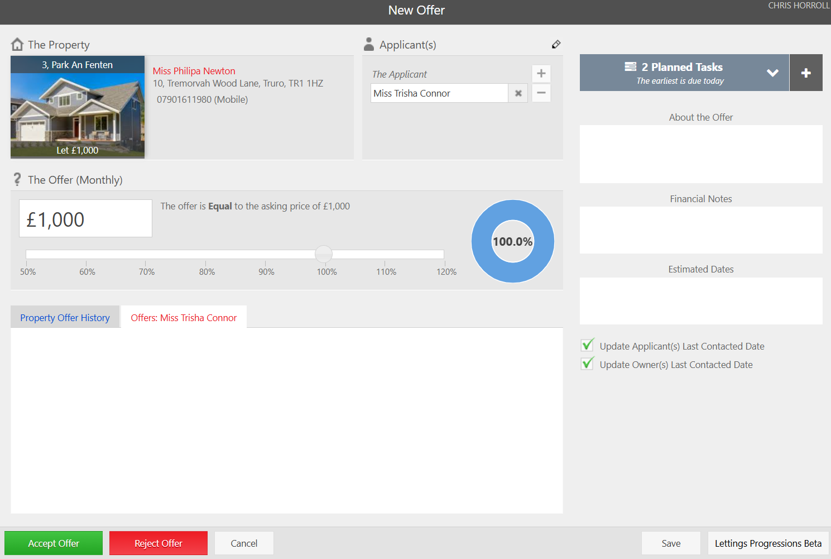Viewport: 831px width, 559px height.
Task: Click the Miss Trisha Connor applicant field
Action: [440, 93]
